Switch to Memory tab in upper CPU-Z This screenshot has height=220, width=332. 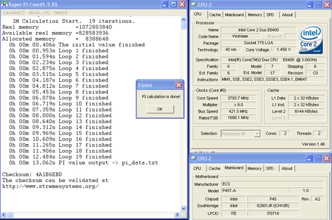point(255,15)
